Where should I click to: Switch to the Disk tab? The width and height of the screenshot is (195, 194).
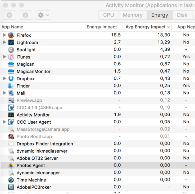coord(182,15)
